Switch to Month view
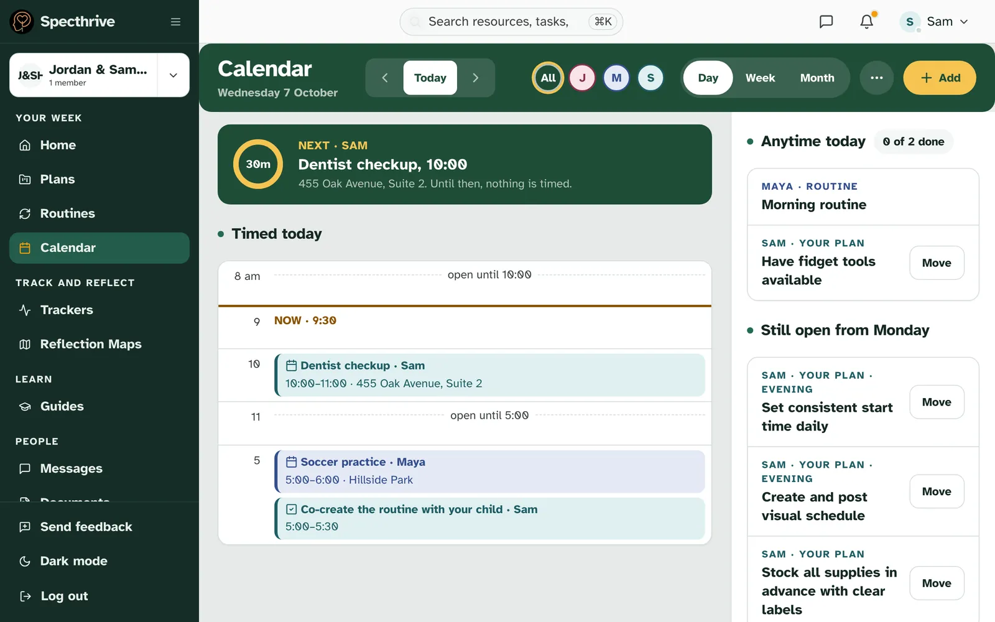 (x=817, y=78)
